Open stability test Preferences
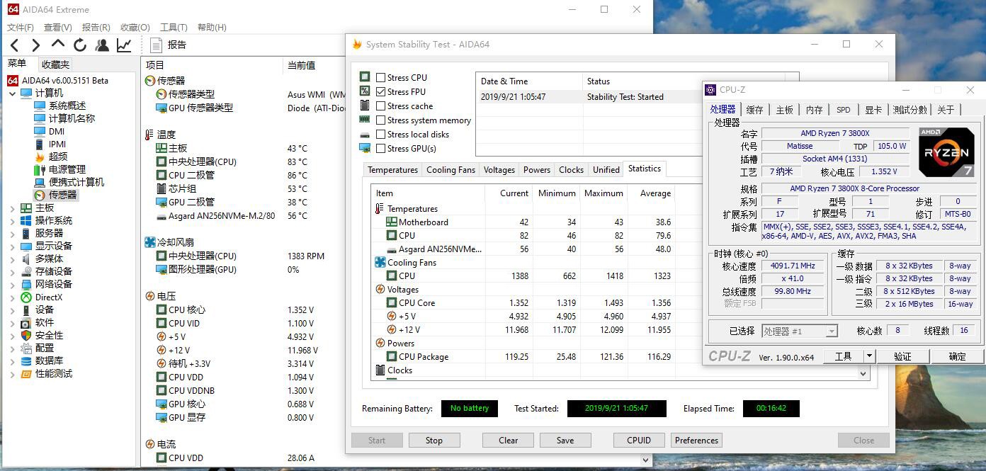This screenshot has height=471, width=986. click(x=696, y=441)
